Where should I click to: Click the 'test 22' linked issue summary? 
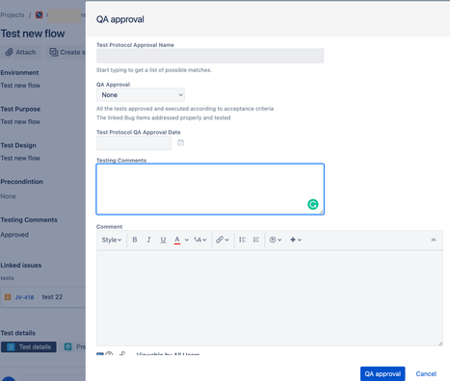pos(52,297)
